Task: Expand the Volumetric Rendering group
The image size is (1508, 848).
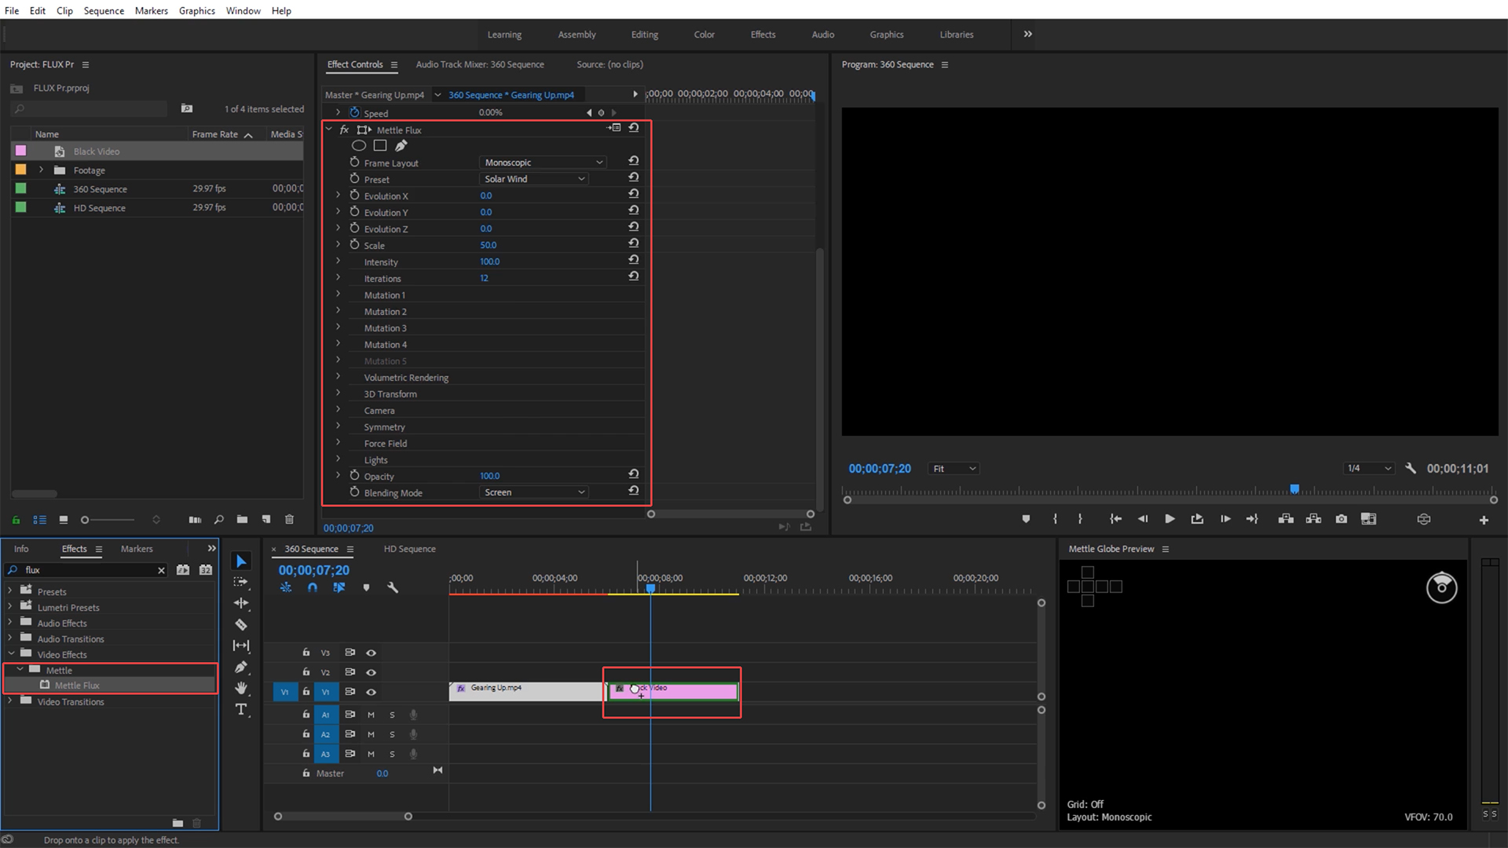Action: coord(339,378)
